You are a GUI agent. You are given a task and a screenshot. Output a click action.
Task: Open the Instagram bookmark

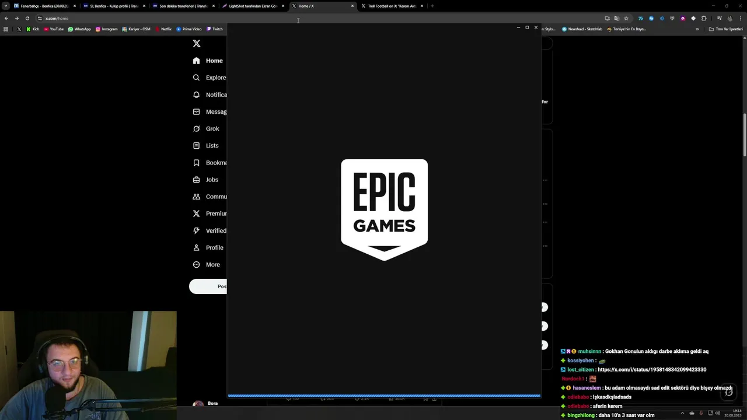pos(107,29)
